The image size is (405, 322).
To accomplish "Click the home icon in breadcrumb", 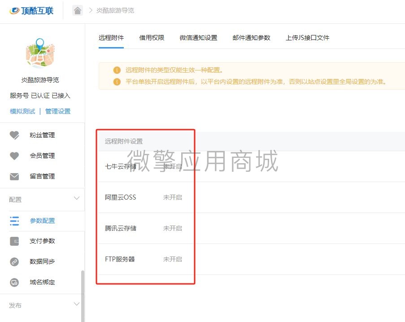I will (x=78, y=11).
